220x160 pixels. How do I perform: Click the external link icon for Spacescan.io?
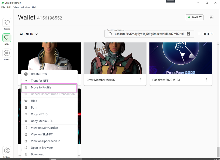click(x=26, y=141)
